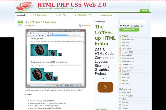Open the PHP Source Code ad link
This screenshot has width=166, height=110.
(39, 15)
